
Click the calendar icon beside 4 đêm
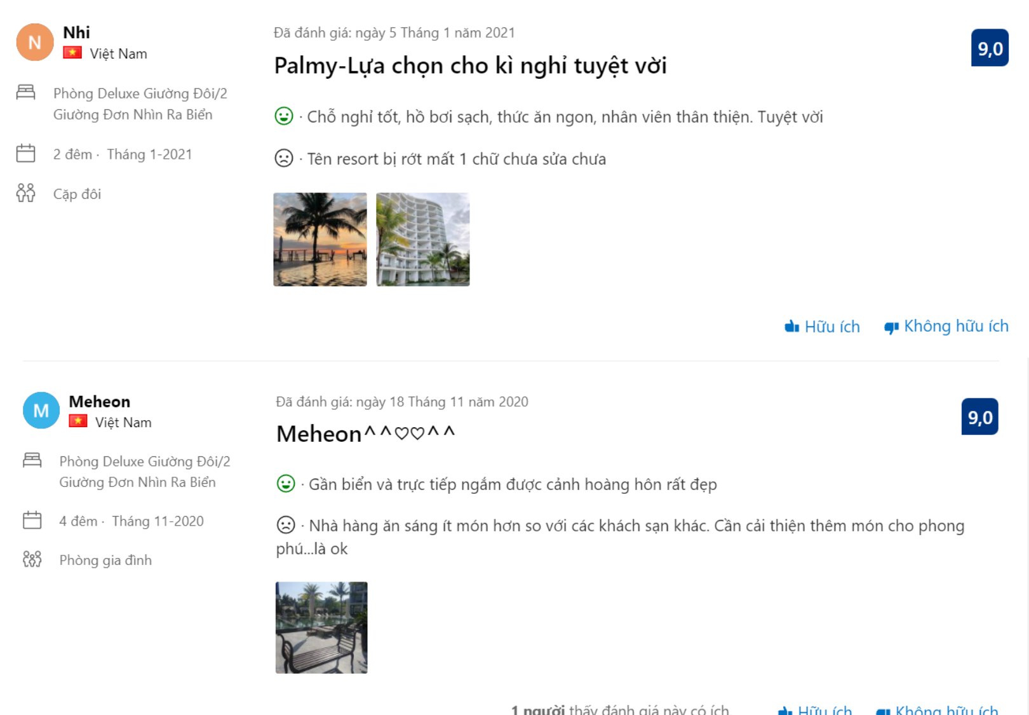pos(32,521)
